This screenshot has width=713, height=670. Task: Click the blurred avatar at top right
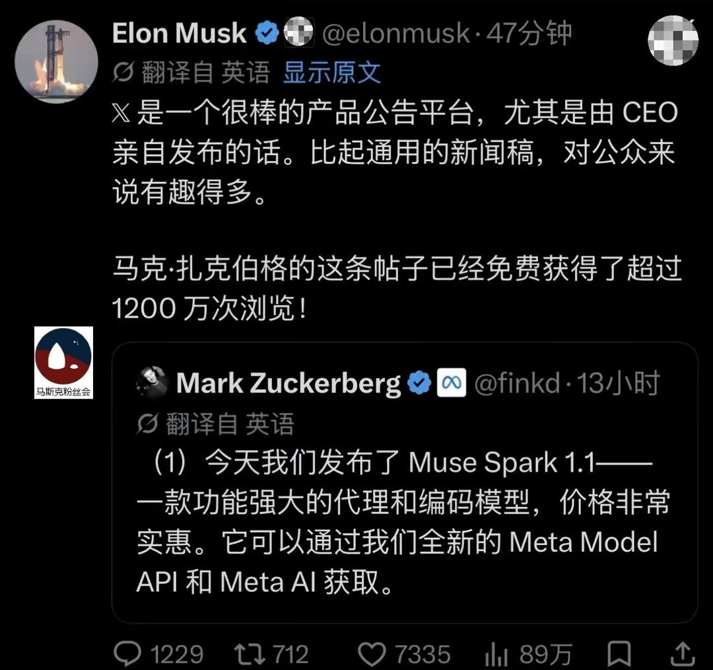click(673, 40)
